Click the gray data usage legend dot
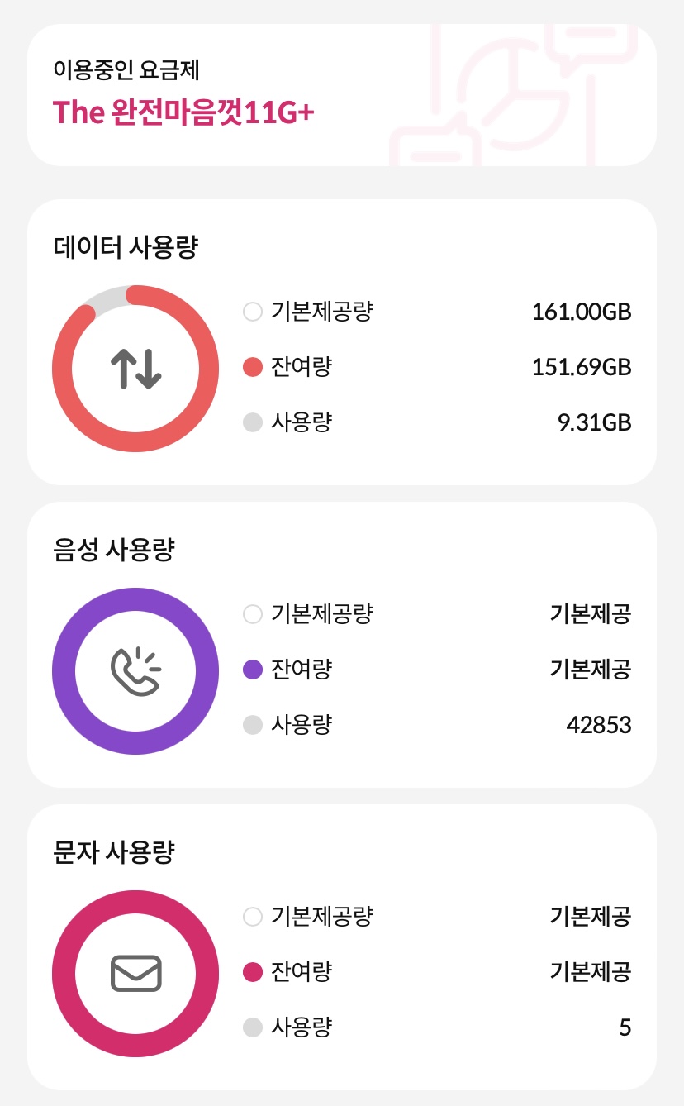This screenshot has height=1106, width=684. click(x=253, y=422)
